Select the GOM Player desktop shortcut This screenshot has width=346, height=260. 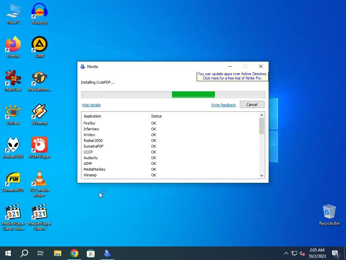(39, 148)
